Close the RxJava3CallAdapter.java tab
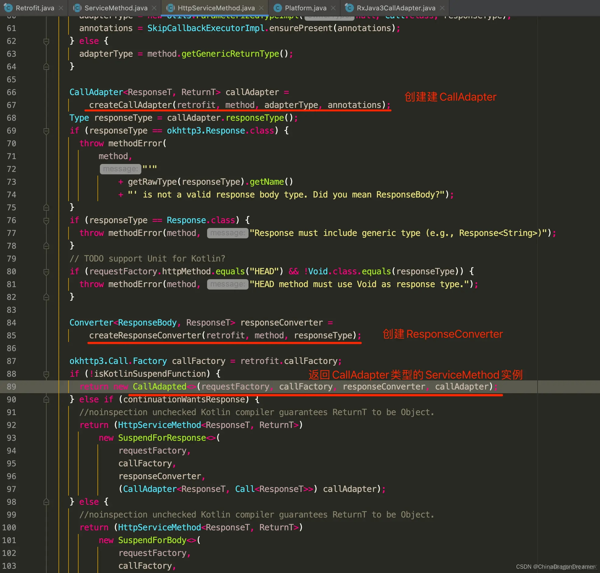 coord(442,8)
